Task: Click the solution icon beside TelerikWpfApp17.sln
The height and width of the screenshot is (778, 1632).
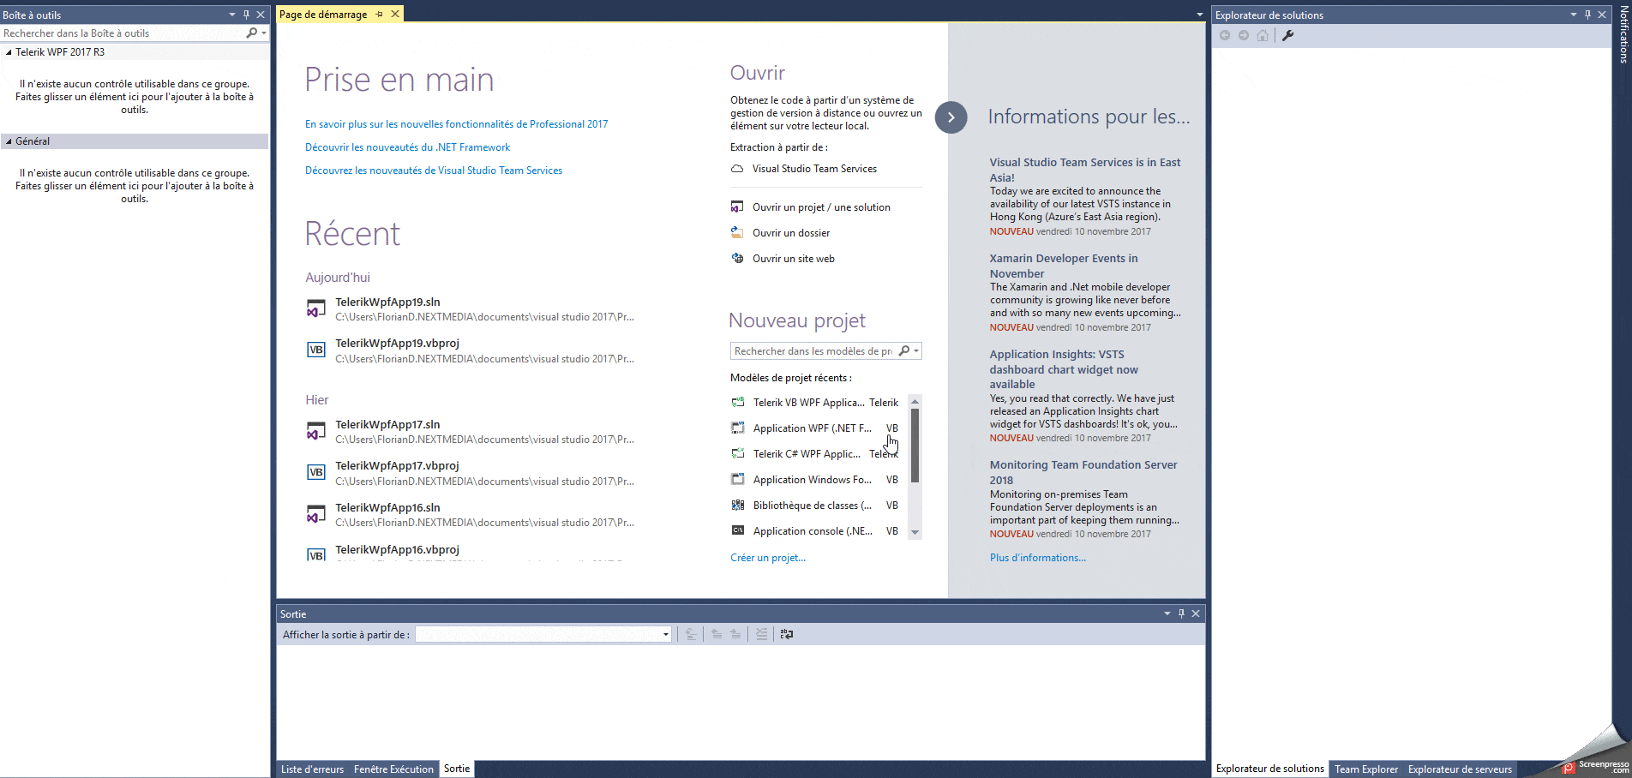Action: pyautogui.click(x=316, y=431)
